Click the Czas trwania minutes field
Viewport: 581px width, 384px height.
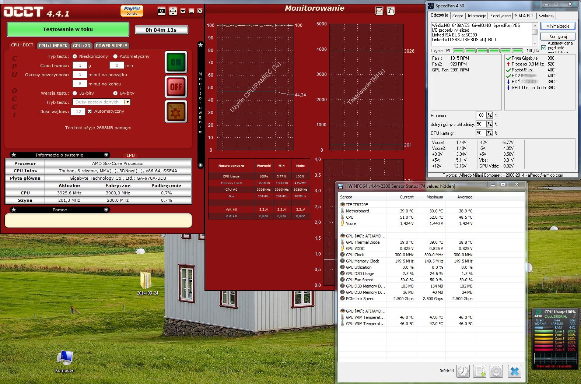coord(117,66)
